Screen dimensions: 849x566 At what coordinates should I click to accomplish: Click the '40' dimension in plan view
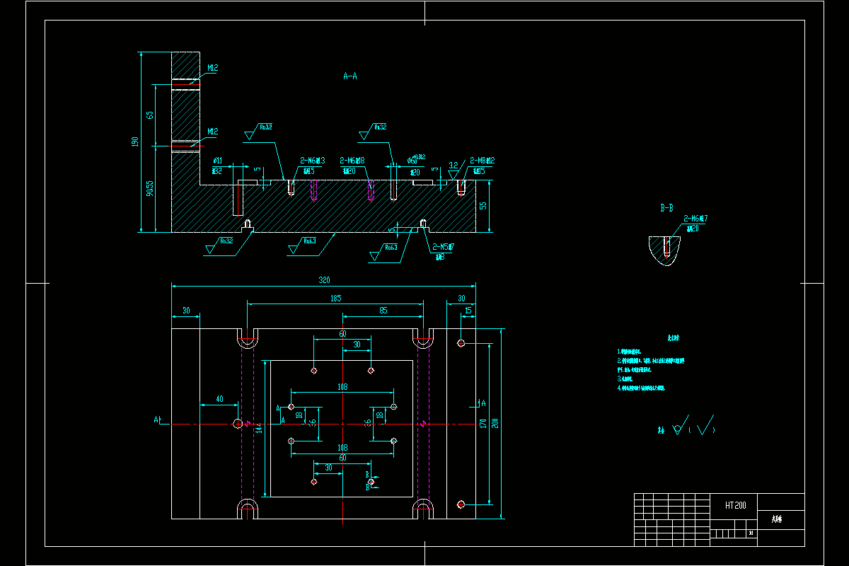[219, 399]
